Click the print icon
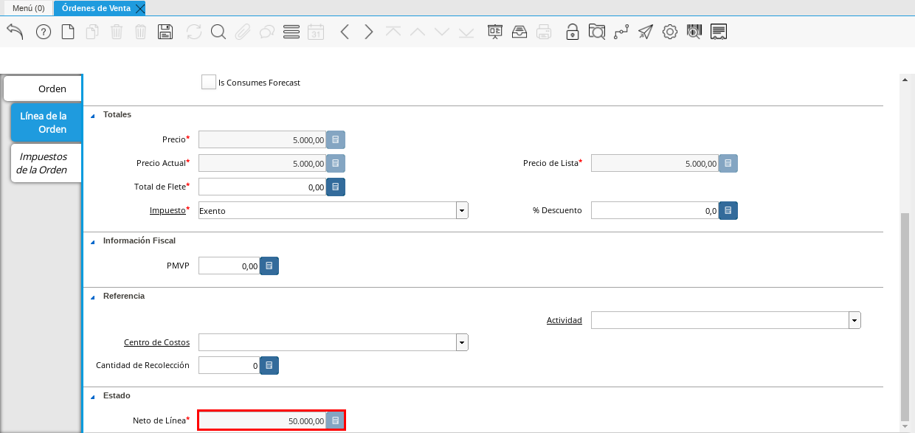915x433 pixels. 544,32
